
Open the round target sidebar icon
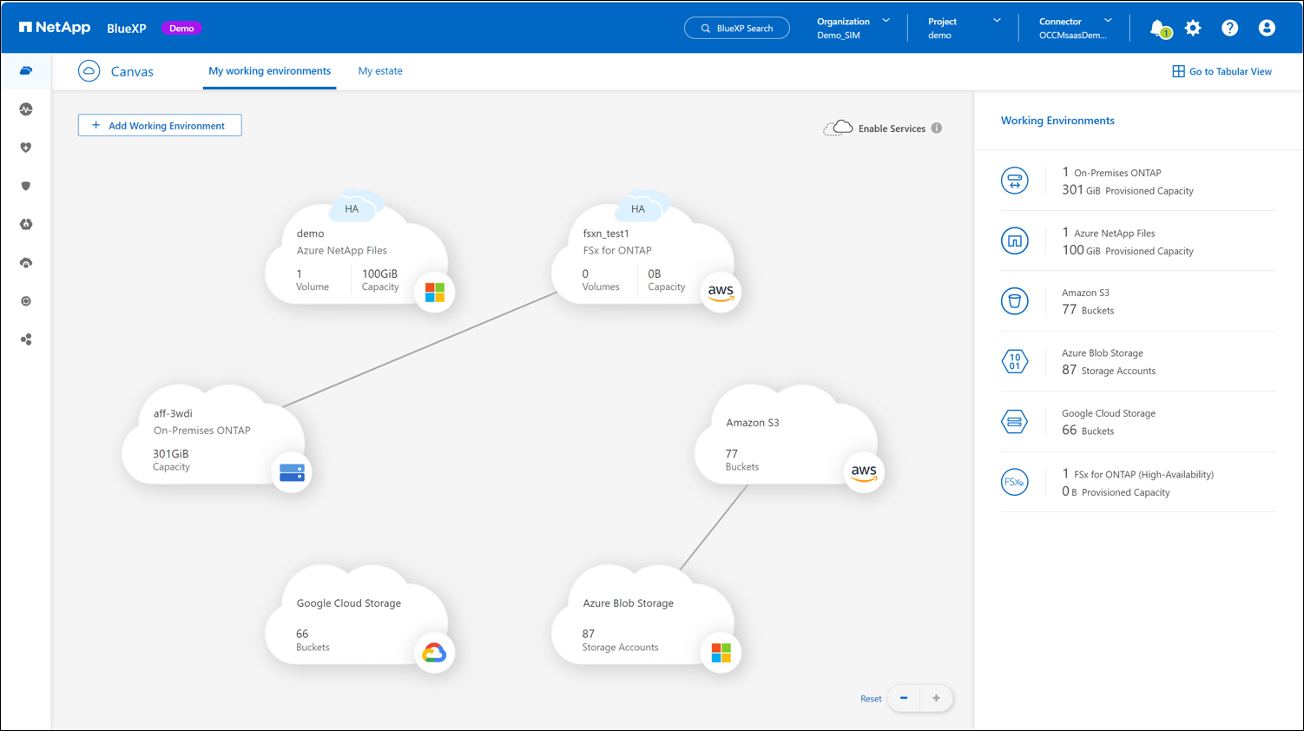coord(26,301)
